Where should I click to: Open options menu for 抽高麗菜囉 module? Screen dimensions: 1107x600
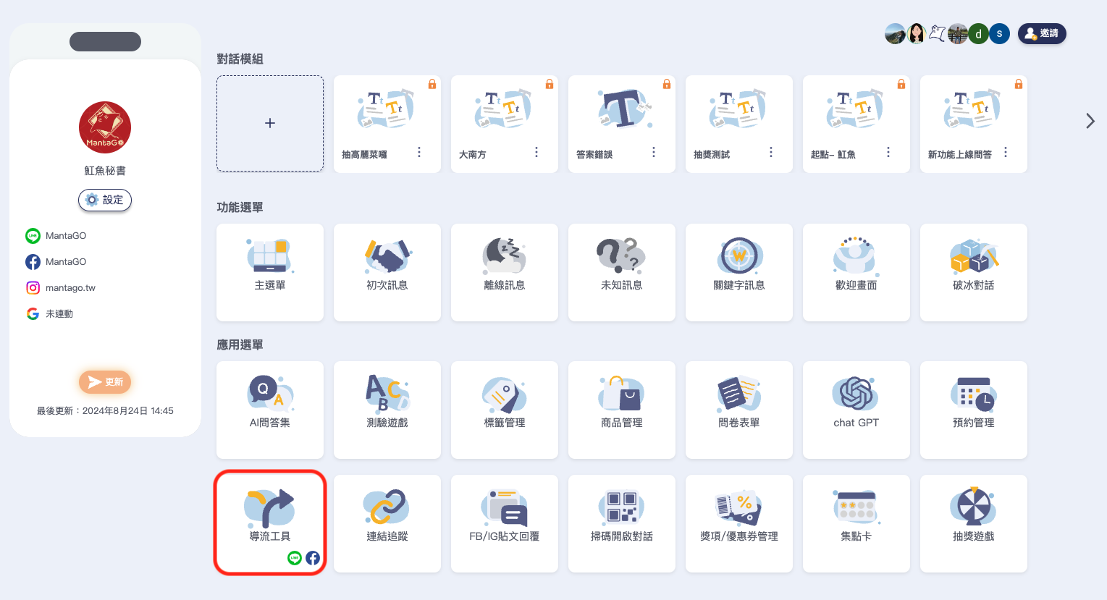419,153
